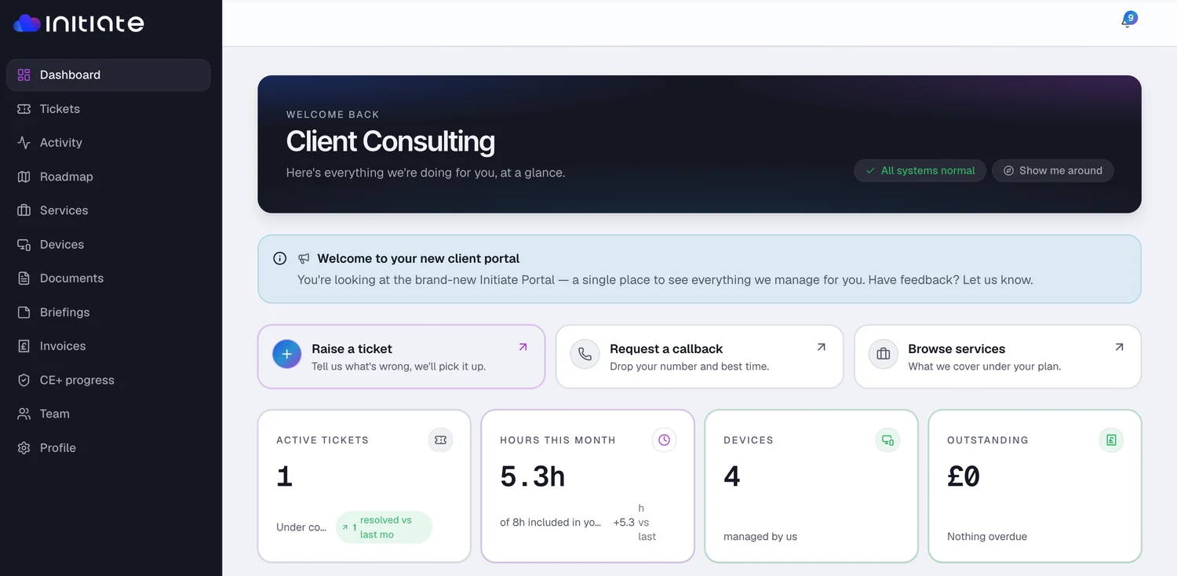Go to Briefings
The width and height of the screenshot is (1177, 576).
click(x=108, y=312)
